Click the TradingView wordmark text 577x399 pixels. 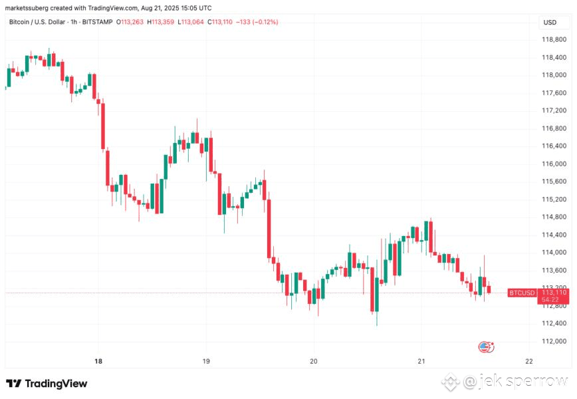[x=56, y=384]
